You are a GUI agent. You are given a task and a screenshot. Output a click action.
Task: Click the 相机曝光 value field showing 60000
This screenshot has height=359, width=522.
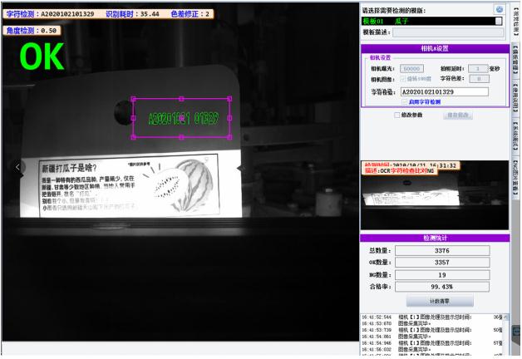[x=411, y=68]
